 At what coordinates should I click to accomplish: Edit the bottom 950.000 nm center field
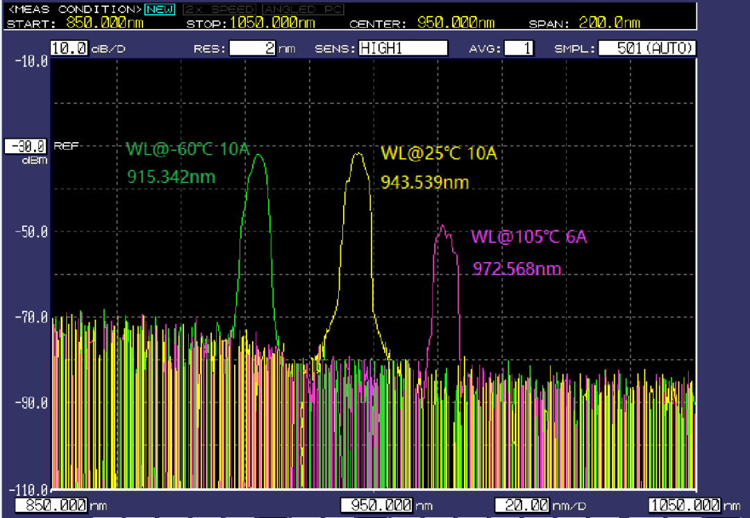click(x=376, y=505)
